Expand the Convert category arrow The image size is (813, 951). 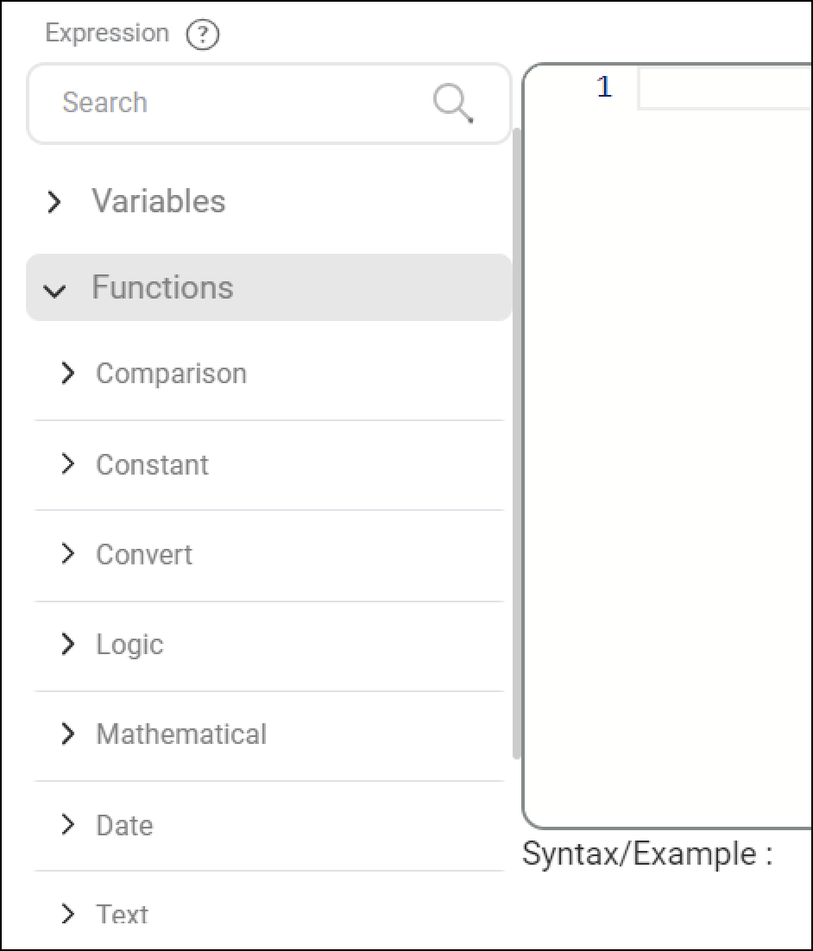click(68, 554)
